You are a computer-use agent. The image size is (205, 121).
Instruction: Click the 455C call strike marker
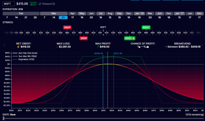point(129,38)
